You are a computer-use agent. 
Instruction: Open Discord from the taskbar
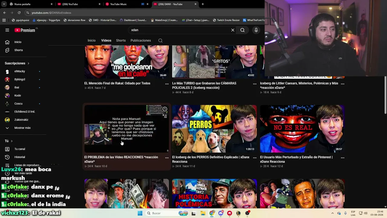click(x=221, y=213)
